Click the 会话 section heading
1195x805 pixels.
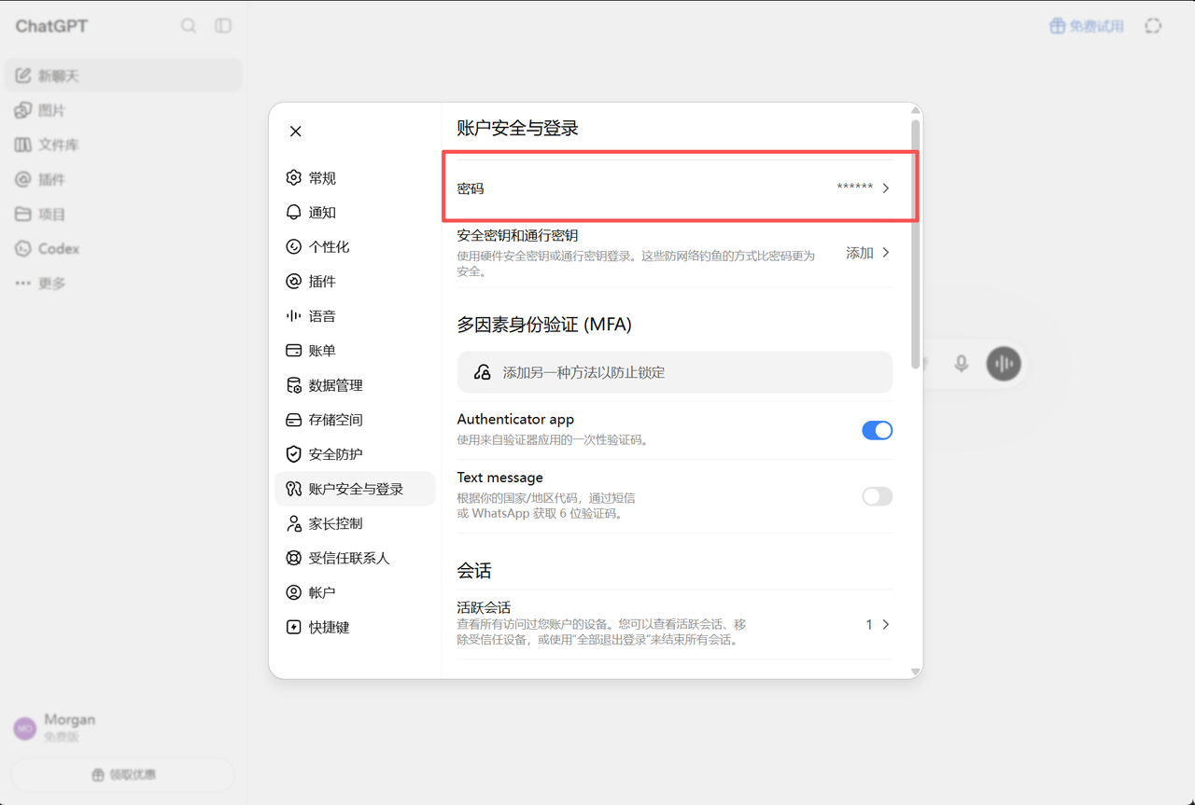[x=474, y=570]
